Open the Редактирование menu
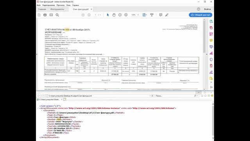250x141 pixels. click(48, 5)
